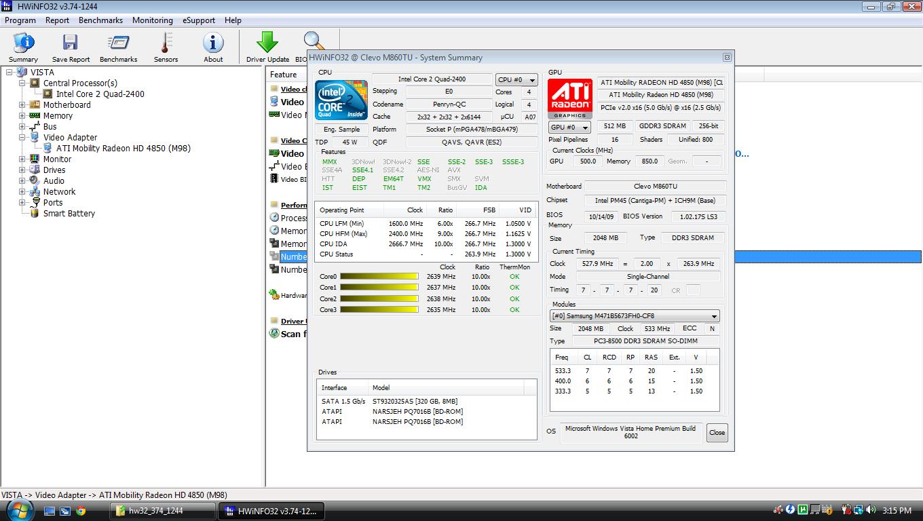Open the eSupport menu

point(199,20)
